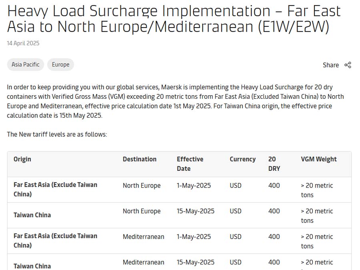Click the intro paragraph about Maersk surcharge

(x=175, y=101)
